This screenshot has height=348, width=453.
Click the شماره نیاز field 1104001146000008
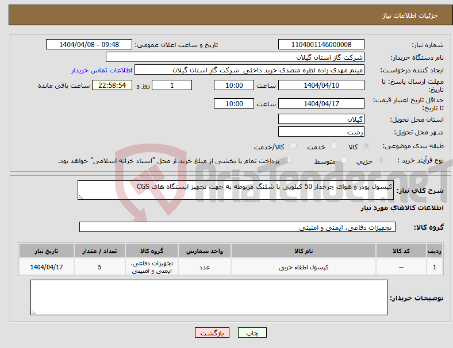click(x=321, y=45)
